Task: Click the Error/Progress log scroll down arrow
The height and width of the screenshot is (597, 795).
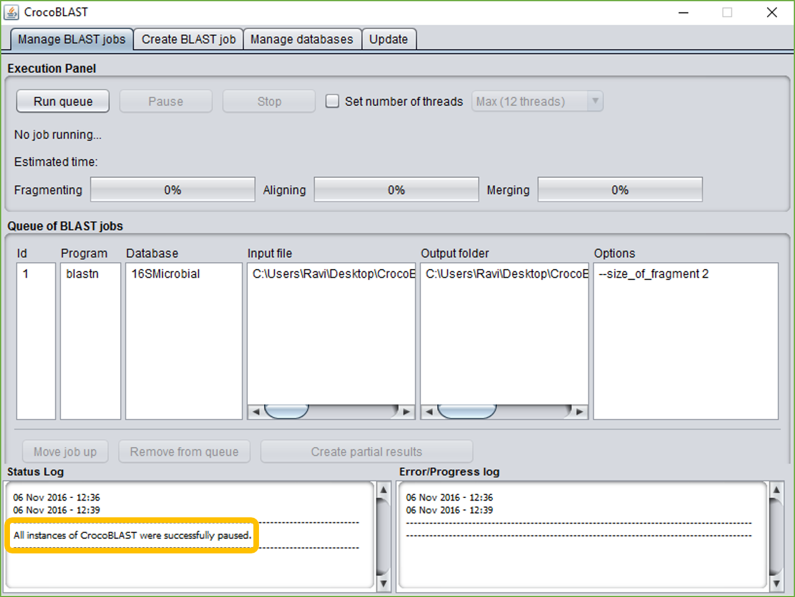Action: pyautogui.click(x=776, y=583)
